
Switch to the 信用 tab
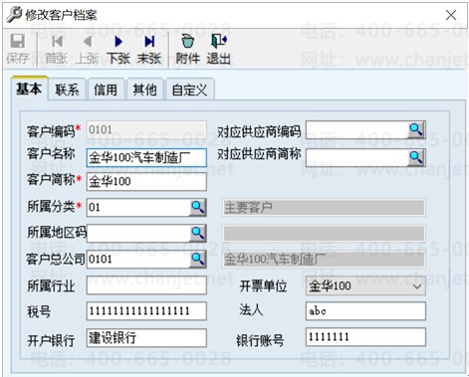[x=106, y=90]
